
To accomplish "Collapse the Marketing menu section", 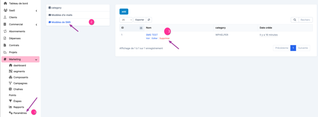I will coord(36,60).
